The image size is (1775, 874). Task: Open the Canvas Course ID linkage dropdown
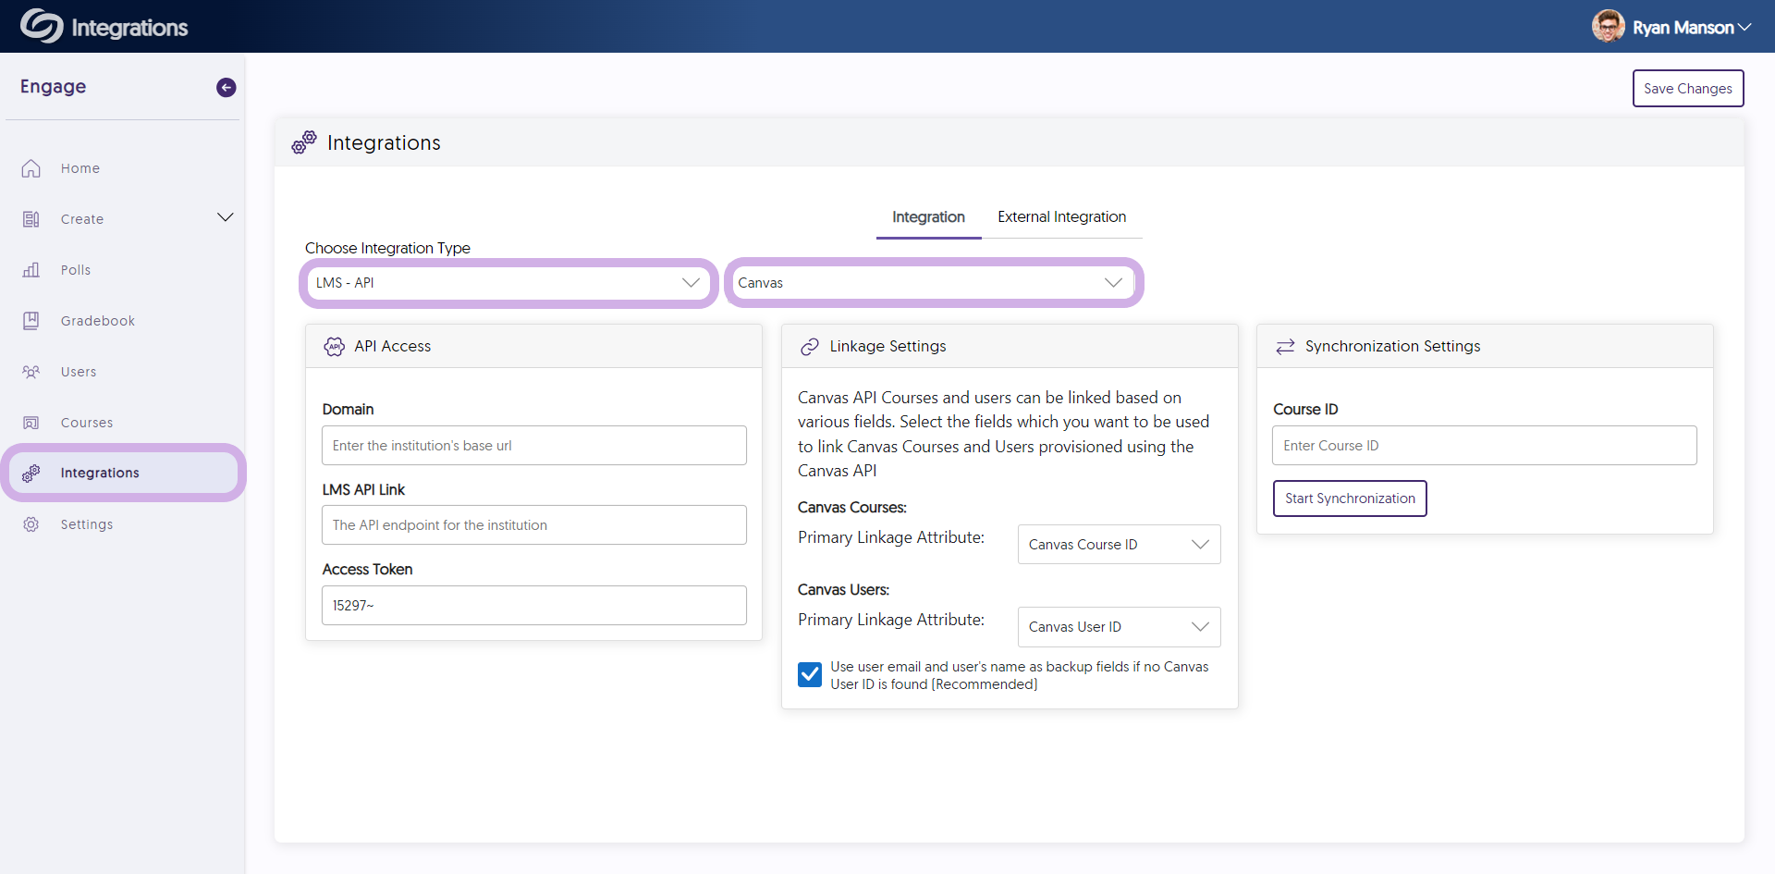(1119, 545)
